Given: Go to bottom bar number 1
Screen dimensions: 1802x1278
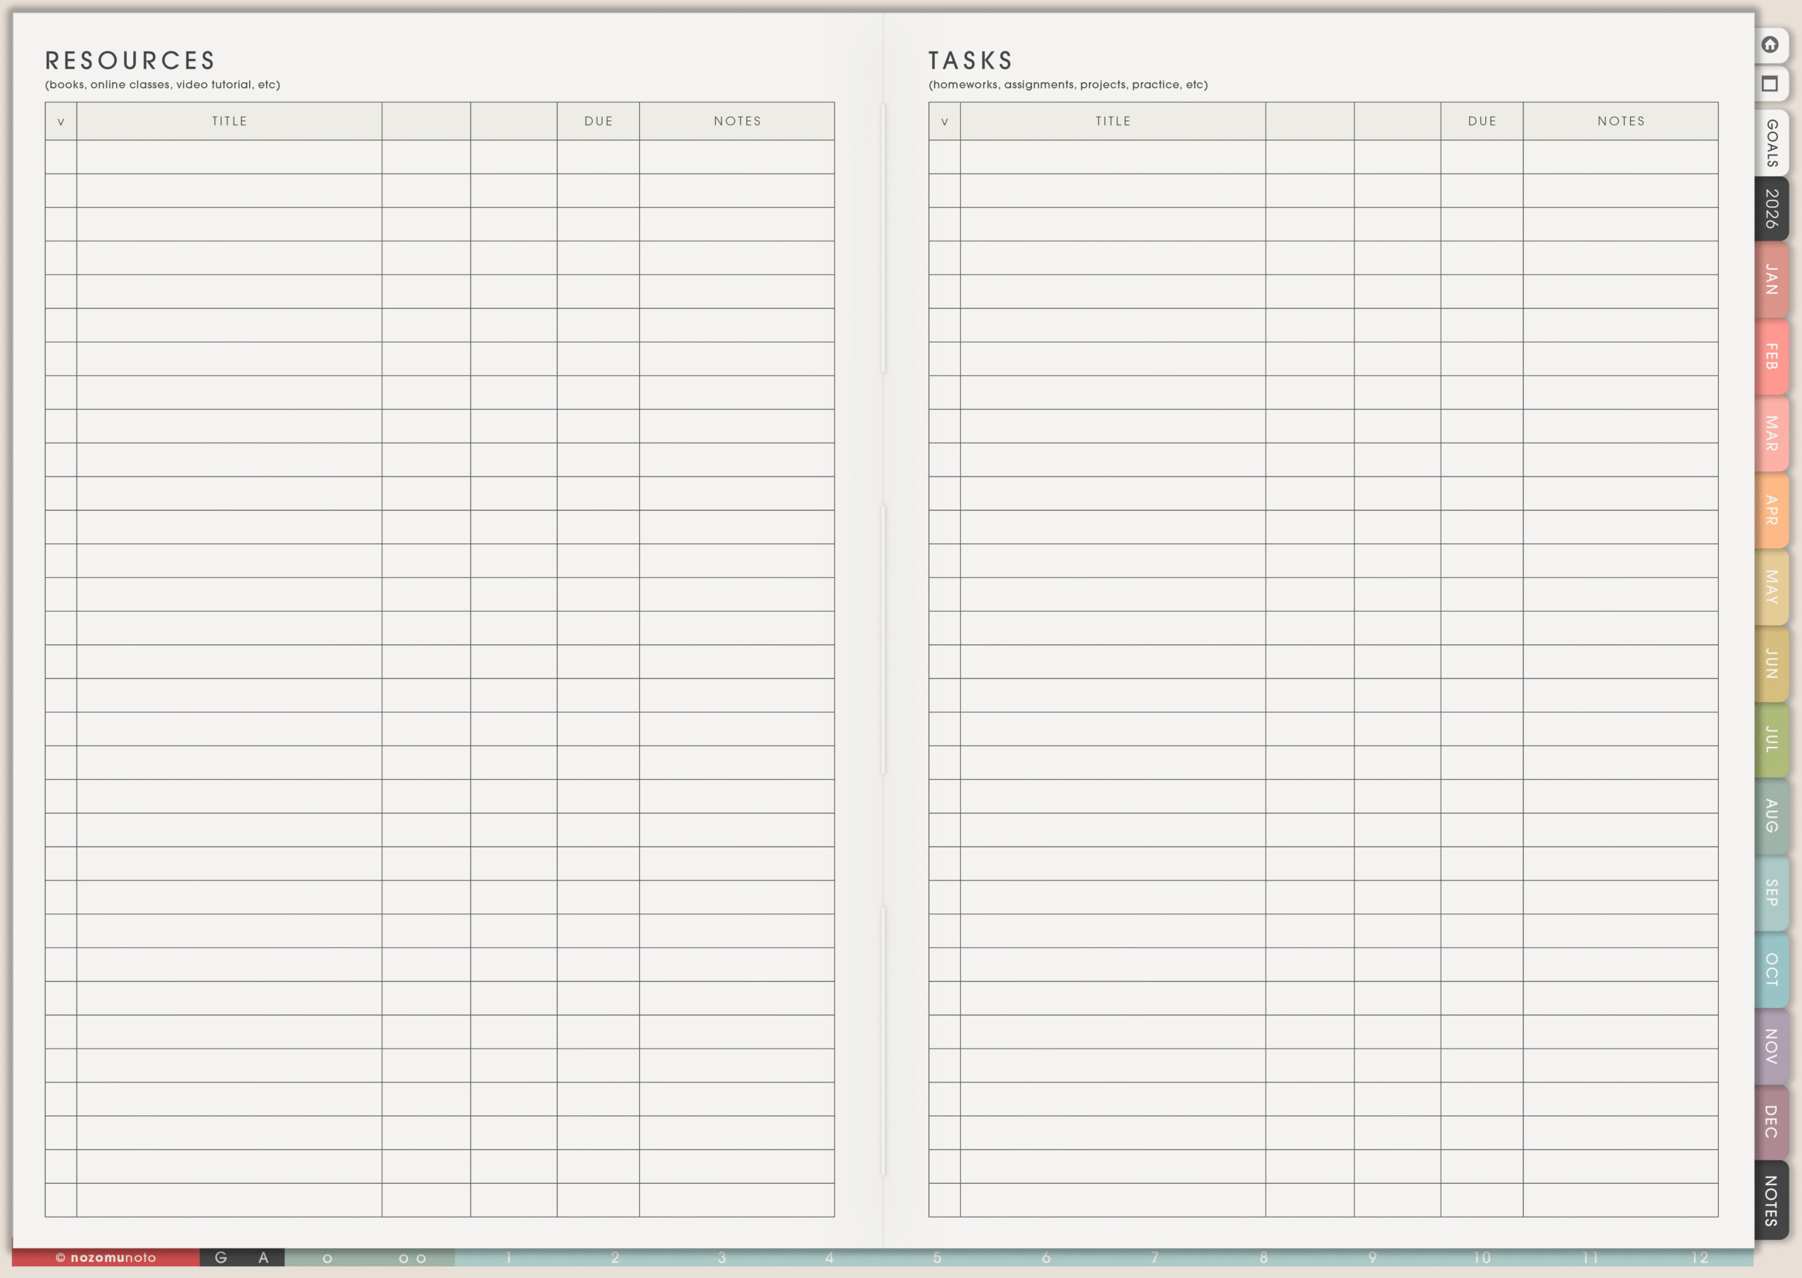Looking at the screenshot, I should 508,1258.
